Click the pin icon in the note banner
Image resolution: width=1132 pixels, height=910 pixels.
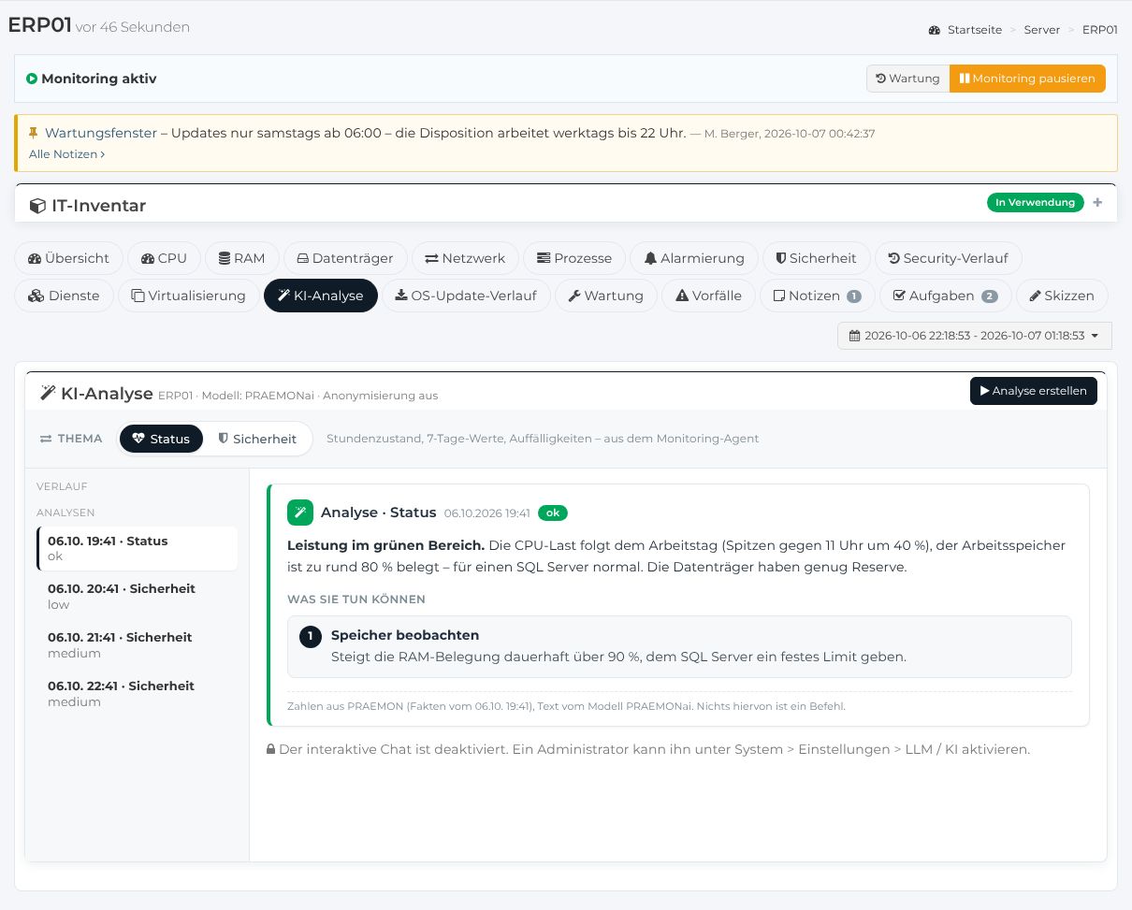34,133
